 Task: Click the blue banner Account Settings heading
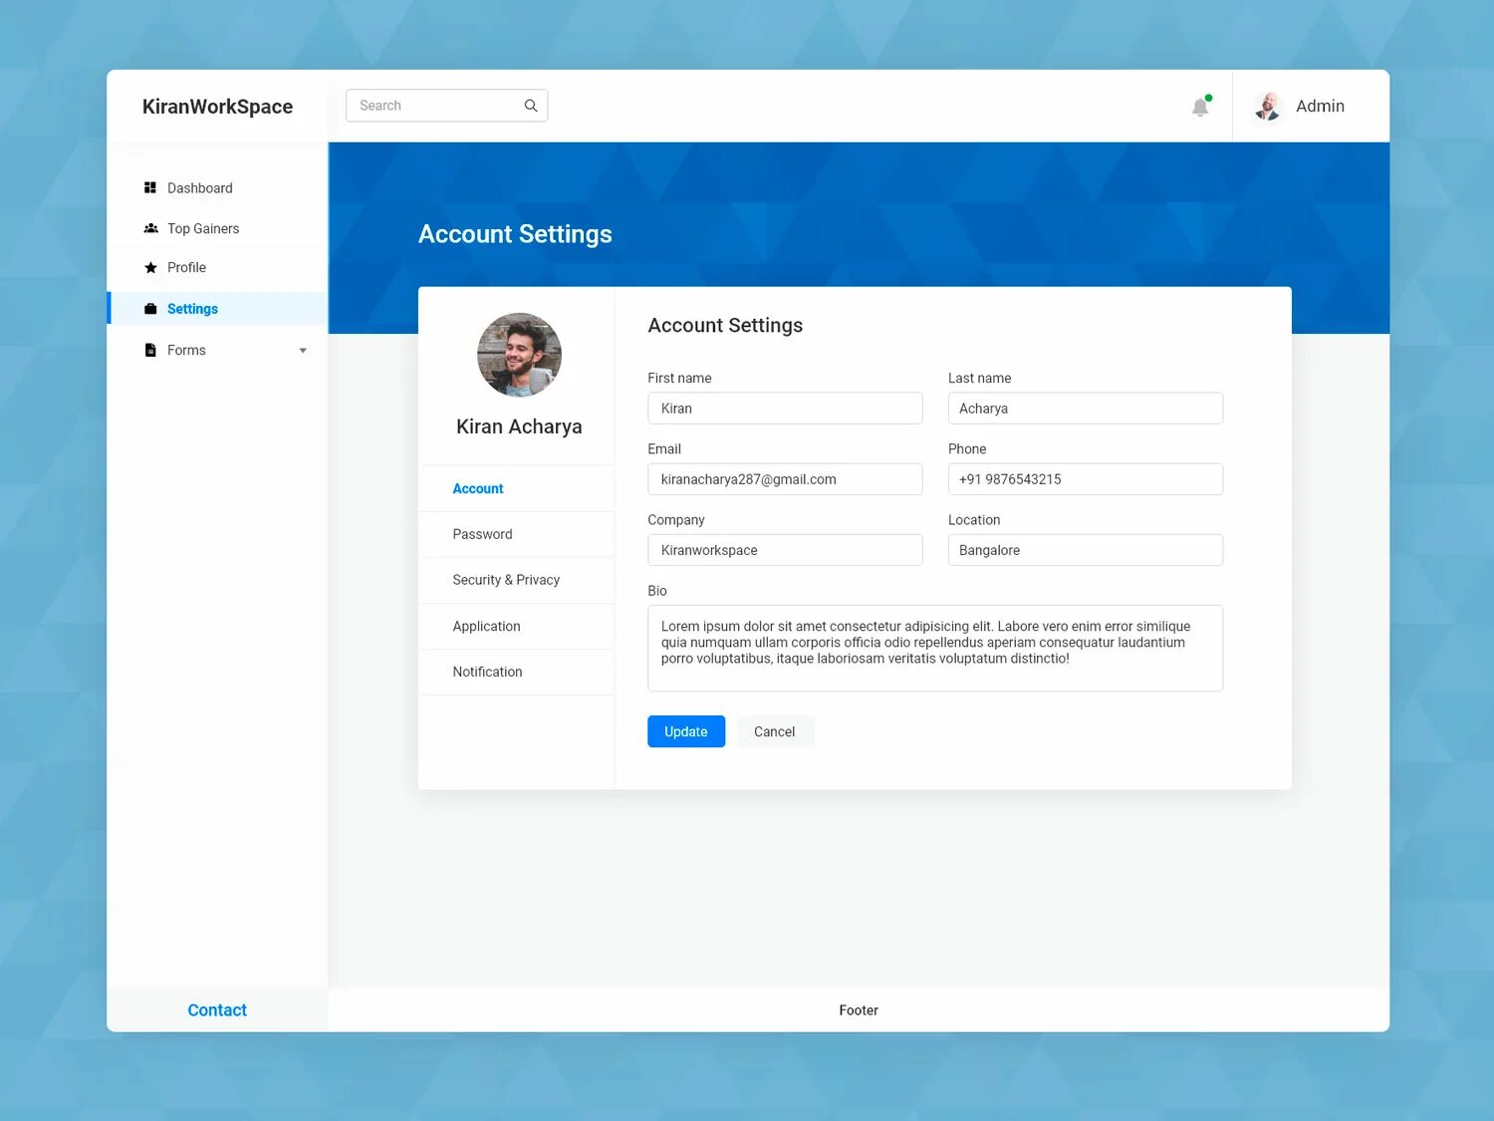[x=515, y=234]
